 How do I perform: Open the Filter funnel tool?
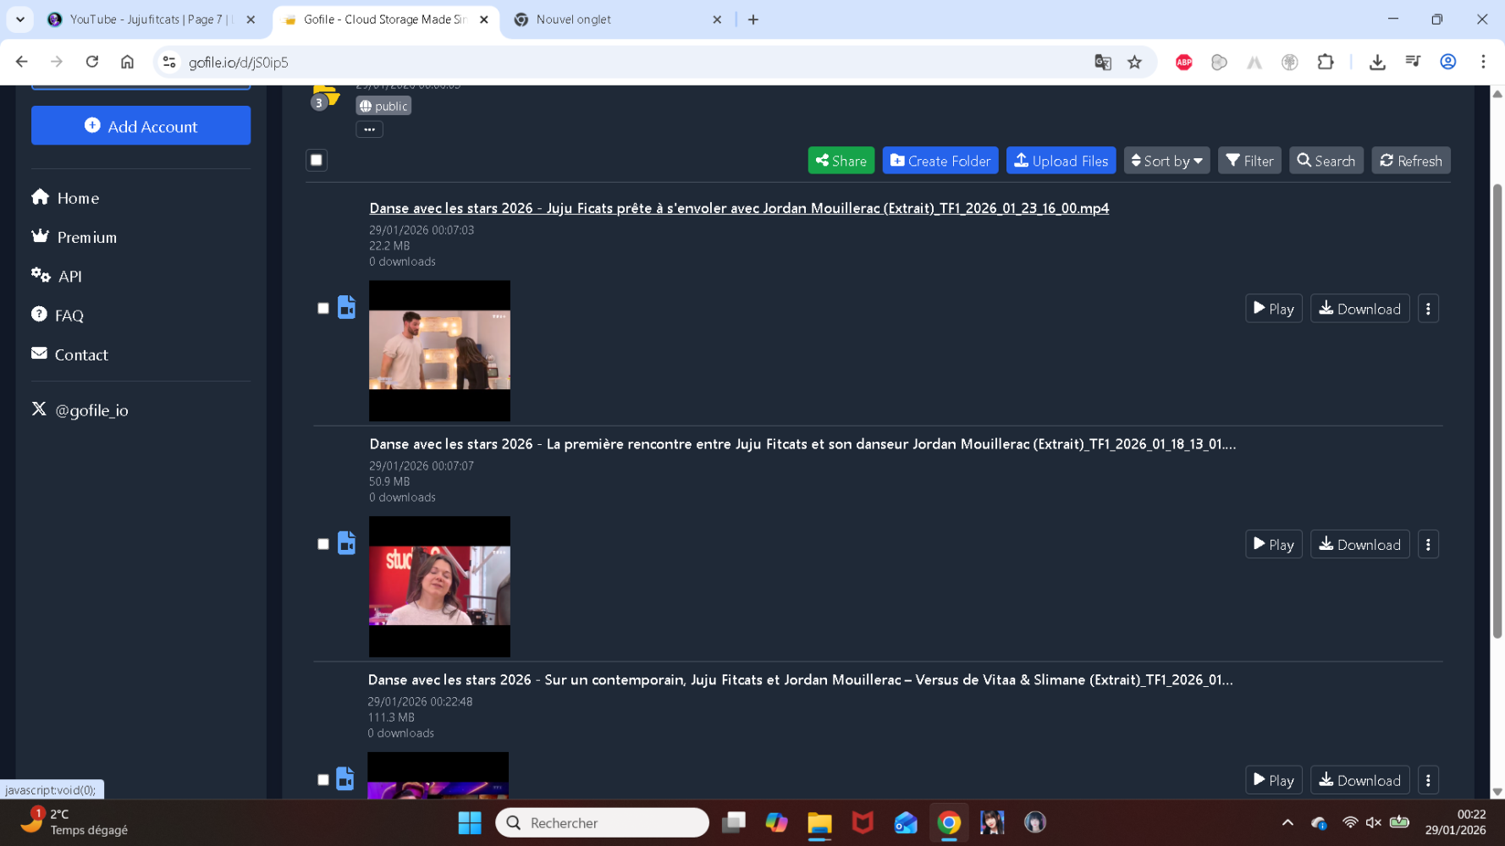[x=1249, y=161]
